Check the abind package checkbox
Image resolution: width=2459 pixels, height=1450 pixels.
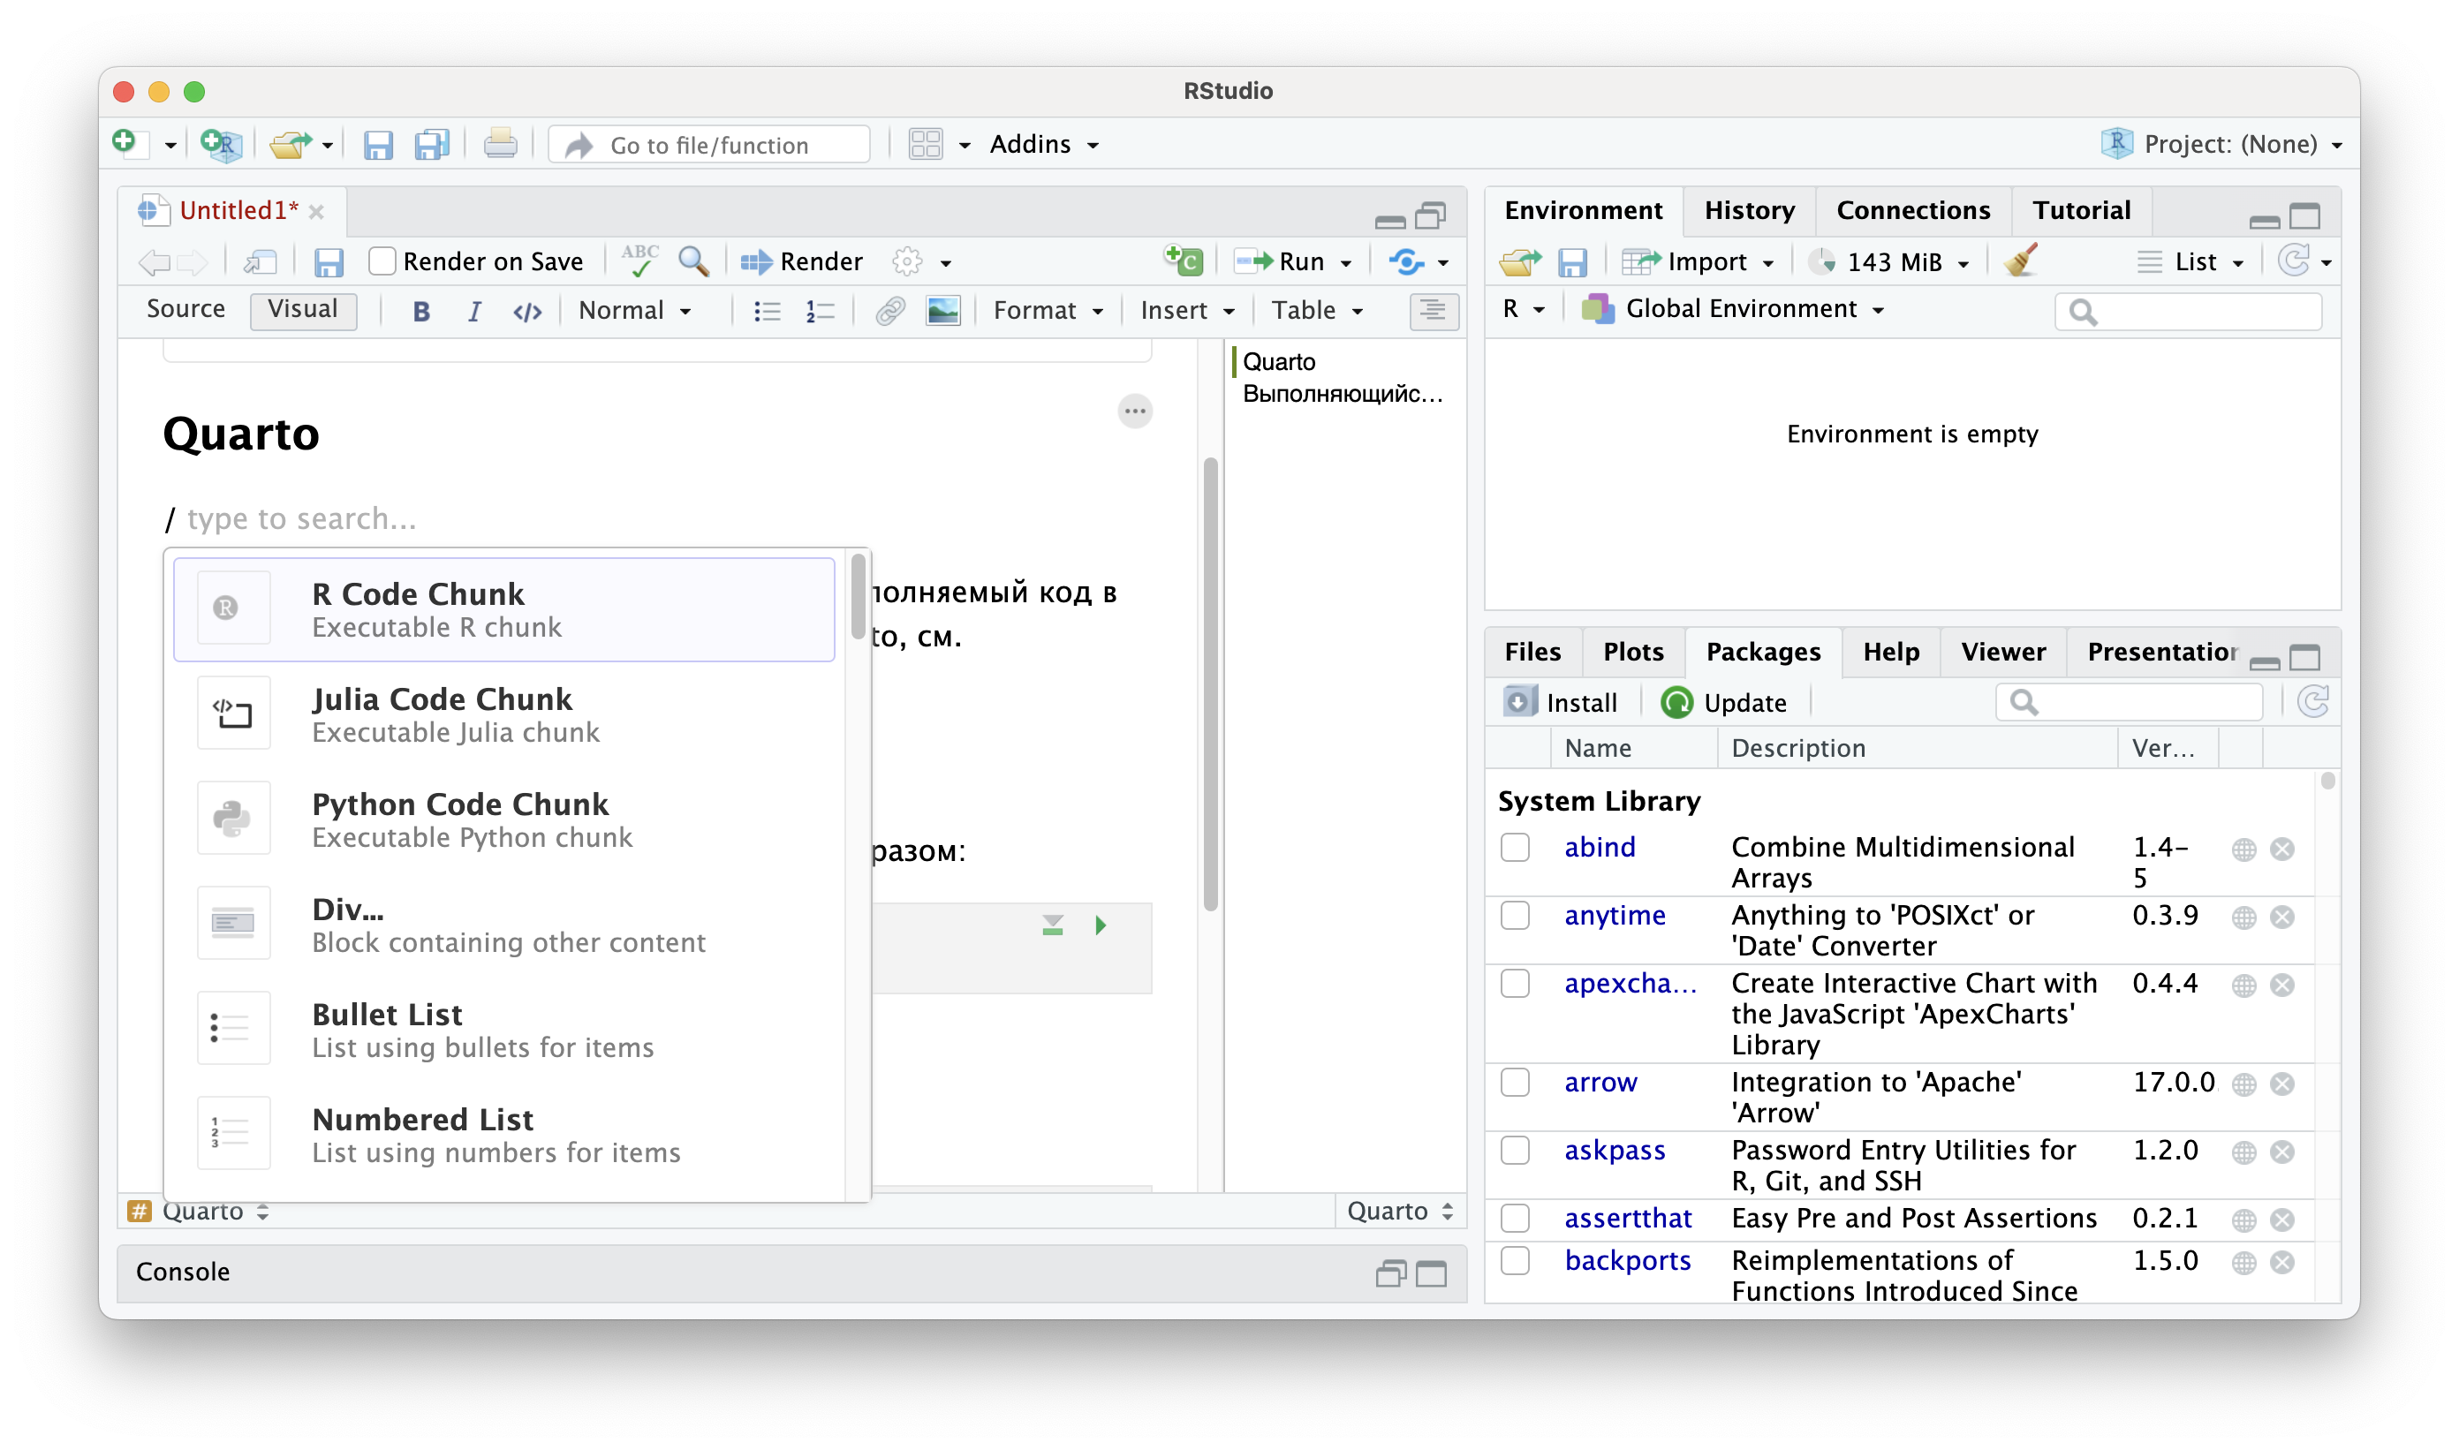(1516, 847)
